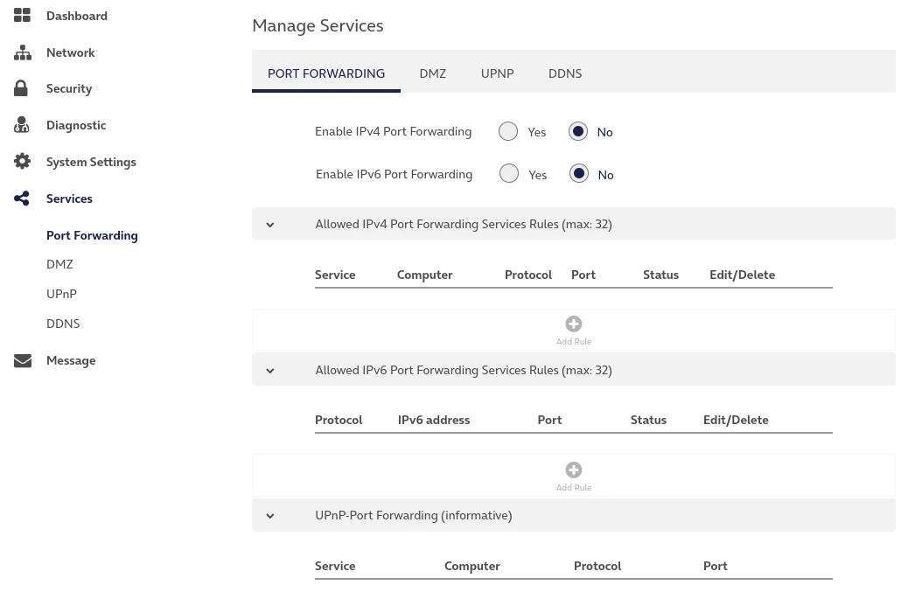This screenshot has width=901, height=613.
Task: Click the Network topology icon
Action: pos(22,52)
